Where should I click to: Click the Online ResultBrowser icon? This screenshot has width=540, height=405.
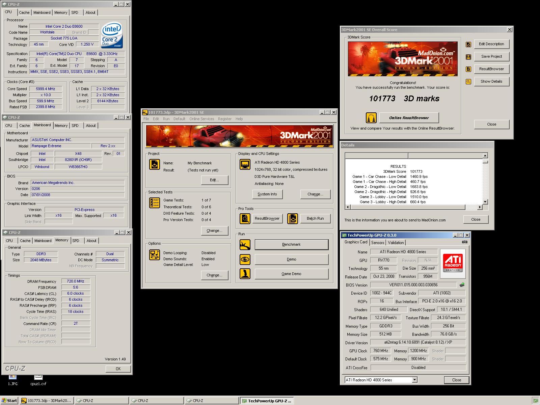point(371,118)
